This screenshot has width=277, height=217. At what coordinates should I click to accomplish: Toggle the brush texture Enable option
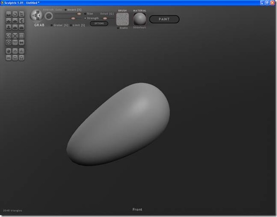pos(123,28)
